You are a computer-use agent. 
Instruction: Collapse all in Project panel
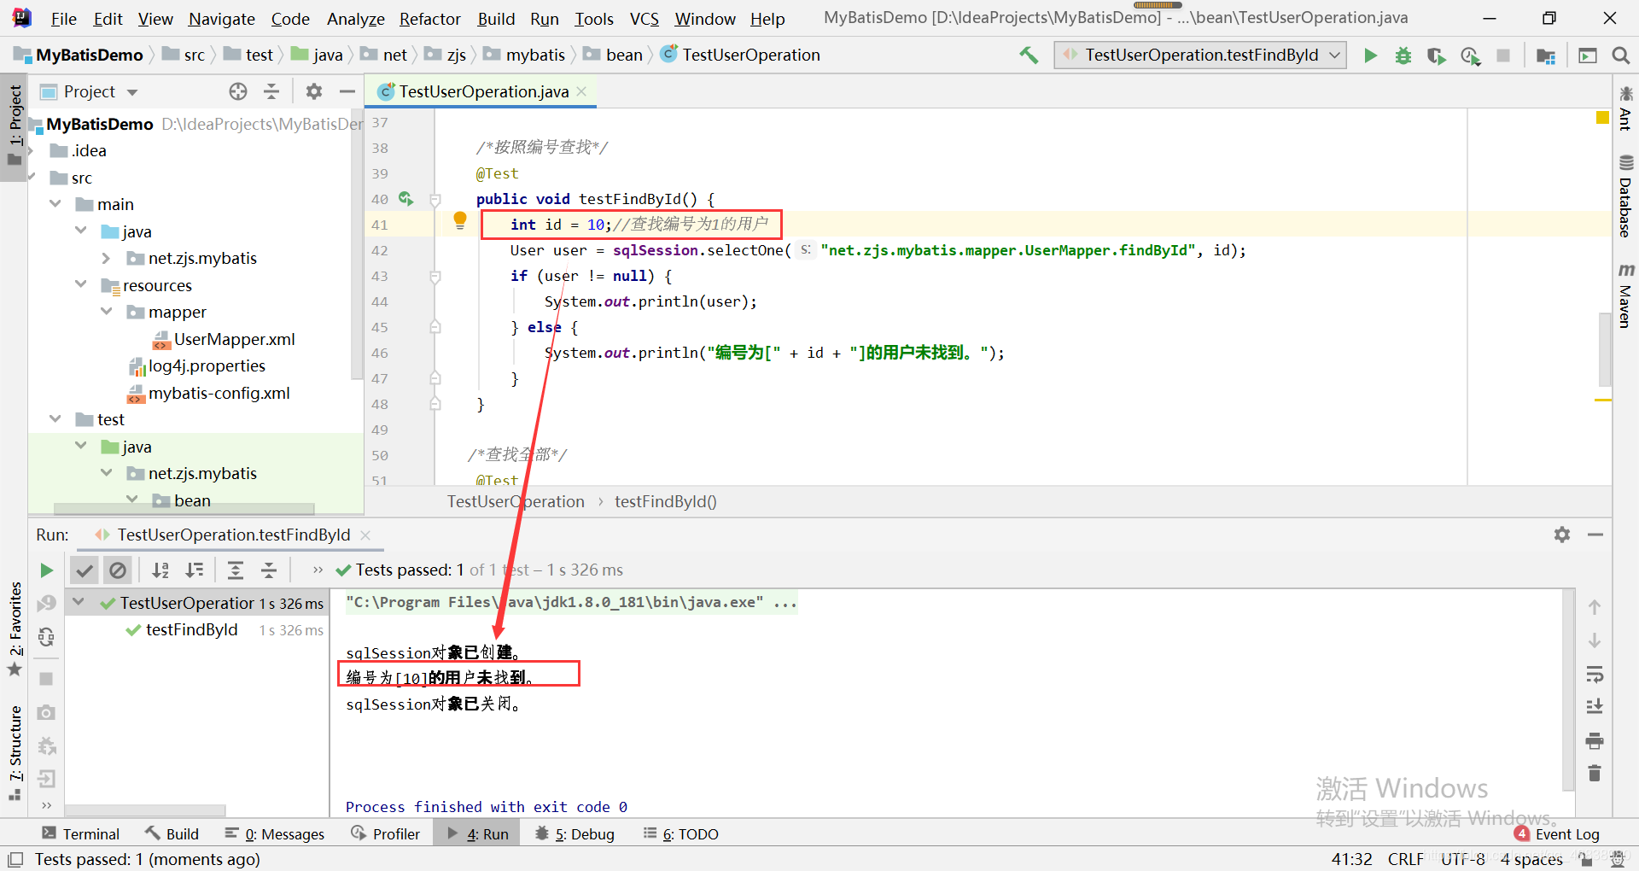click(271, 91)
